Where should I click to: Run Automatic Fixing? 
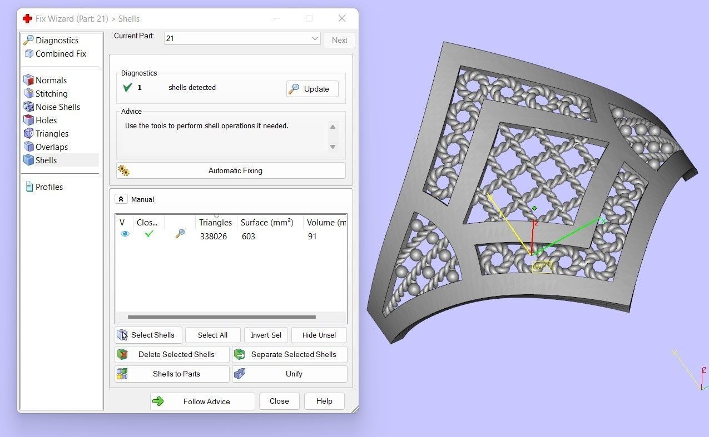tap(231, 170)
